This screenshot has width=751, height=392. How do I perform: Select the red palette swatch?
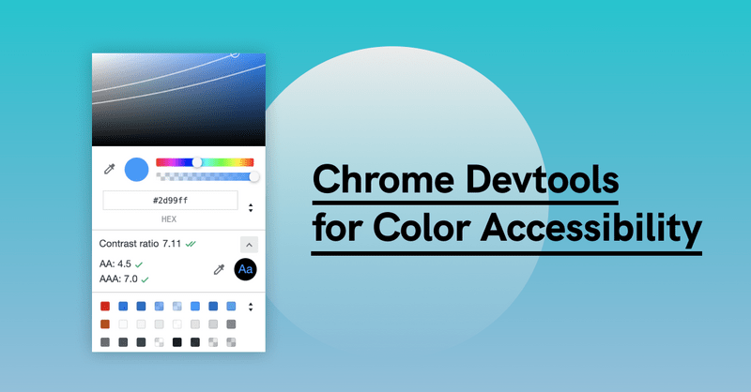click(x=105, y=307)
